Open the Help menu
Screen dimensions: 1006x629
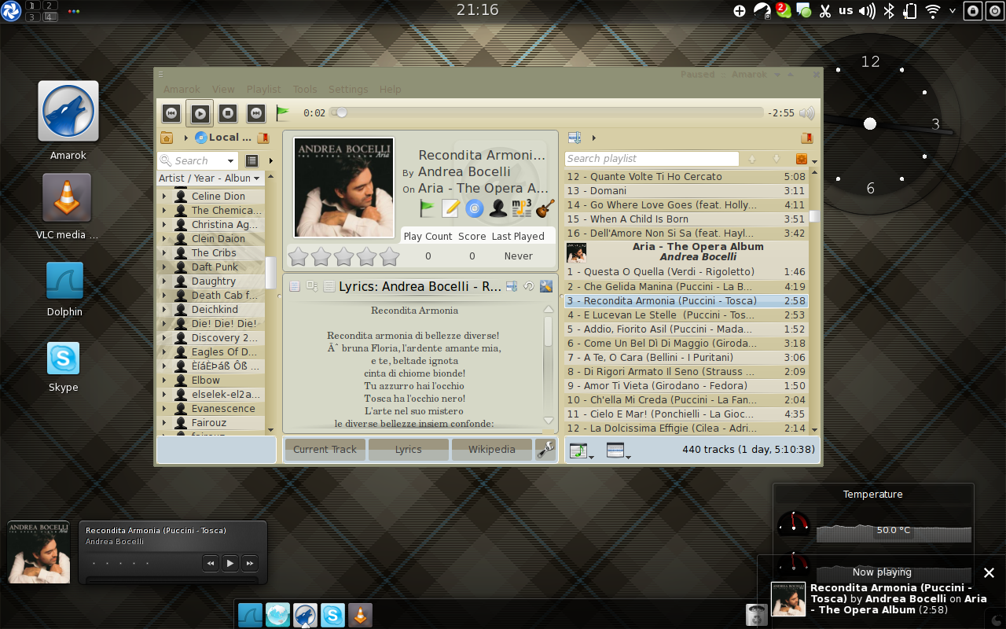coord(390,90)
